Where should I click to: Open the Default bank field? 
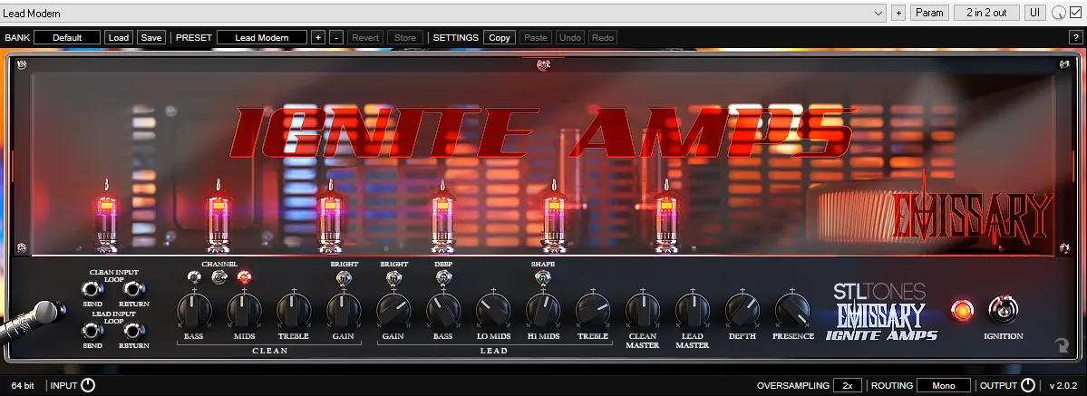tap(67, 37)
